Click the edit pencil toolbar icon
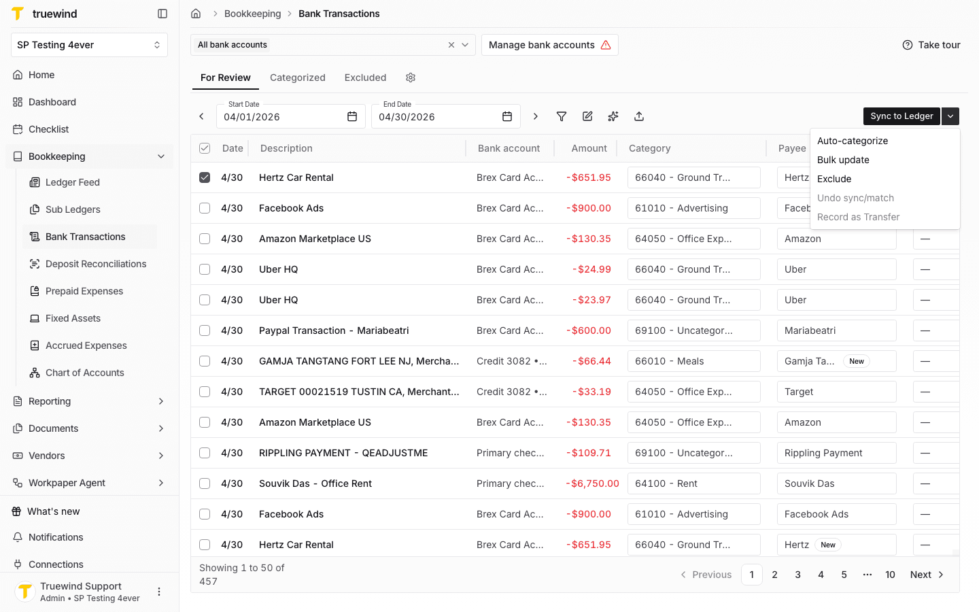 coord(587,116)
